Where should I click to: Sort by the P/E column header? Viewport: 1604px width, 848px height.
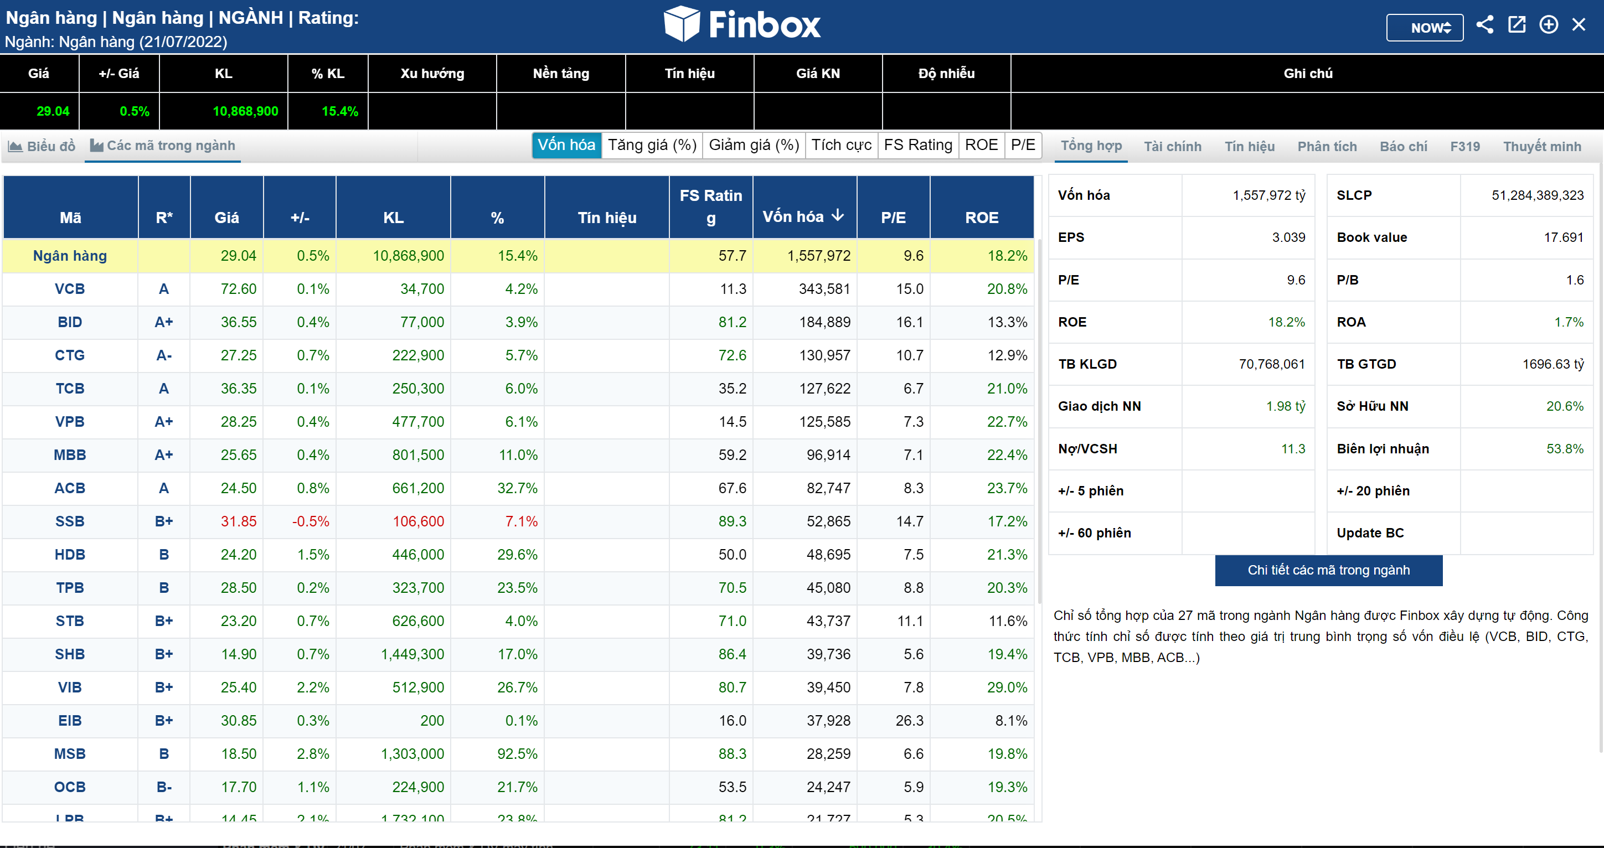click(893, 218)
